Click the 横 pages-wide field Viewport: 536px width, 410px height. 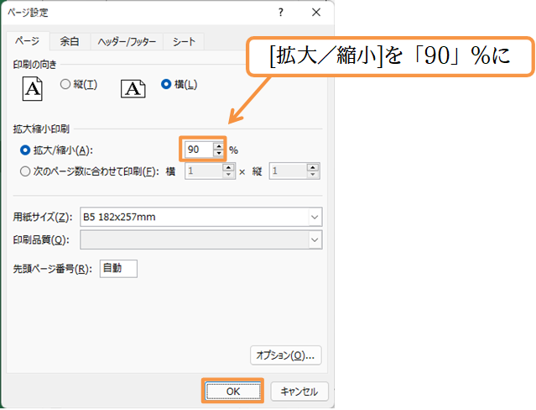204,171
